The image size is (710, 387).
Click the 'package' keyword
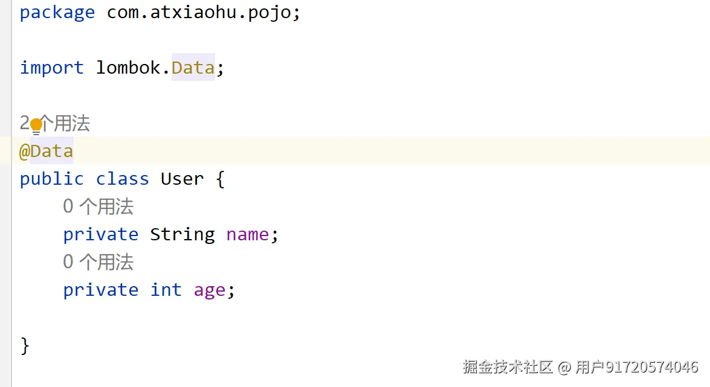pos(57,12)
